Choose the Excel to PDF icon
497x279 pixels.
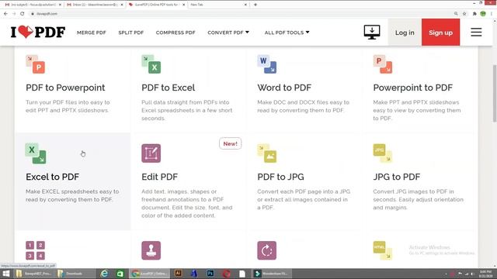(x=36, y=153)
